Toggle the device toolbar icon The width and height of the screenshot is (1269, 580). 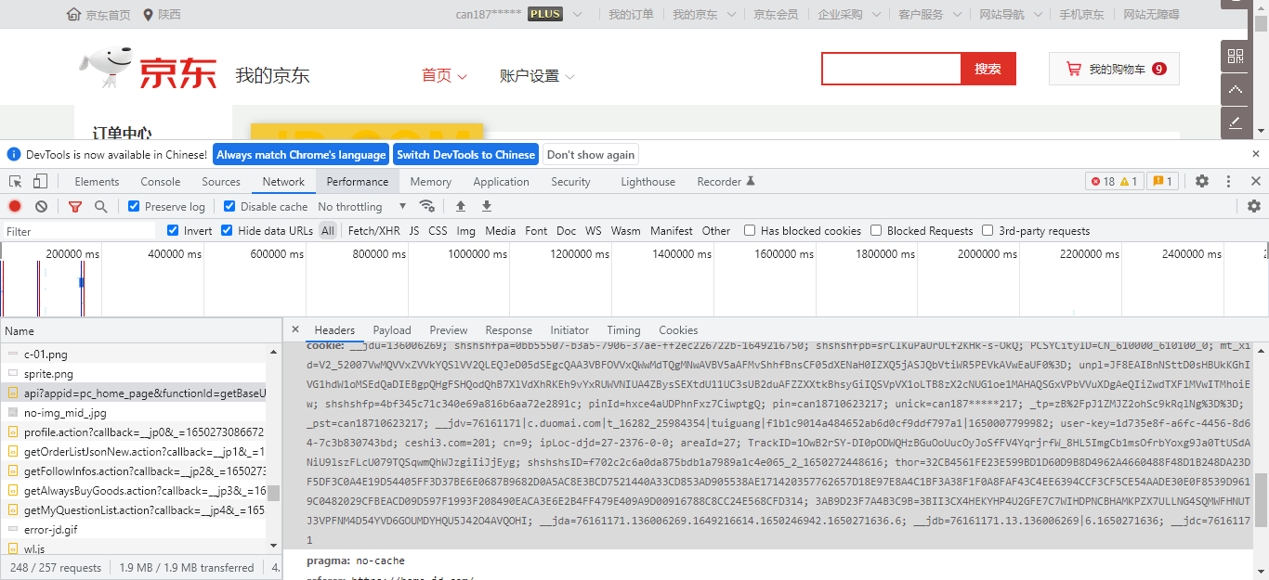(x=40, y=181)
